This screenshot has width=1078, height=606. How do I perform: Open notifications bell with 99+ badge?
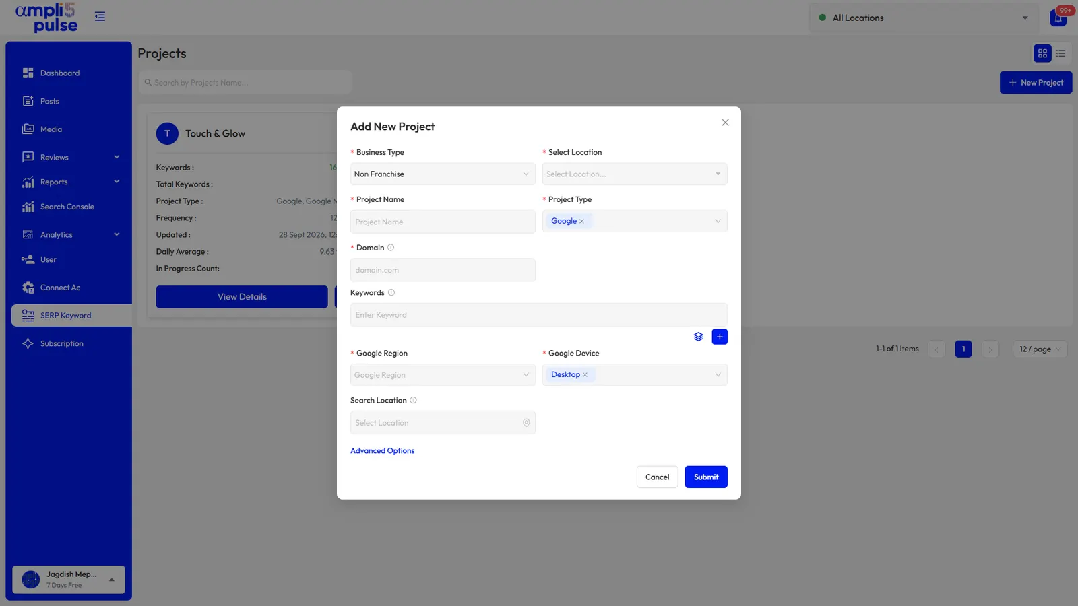(x=1058, y=18)
